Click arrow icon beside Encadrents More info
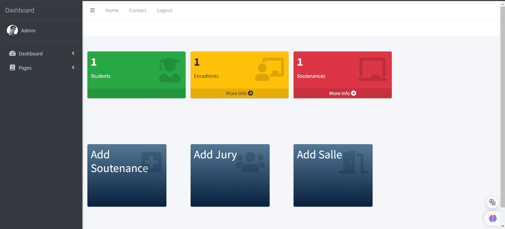The image size is (505, 229). (x=251, y=93)
